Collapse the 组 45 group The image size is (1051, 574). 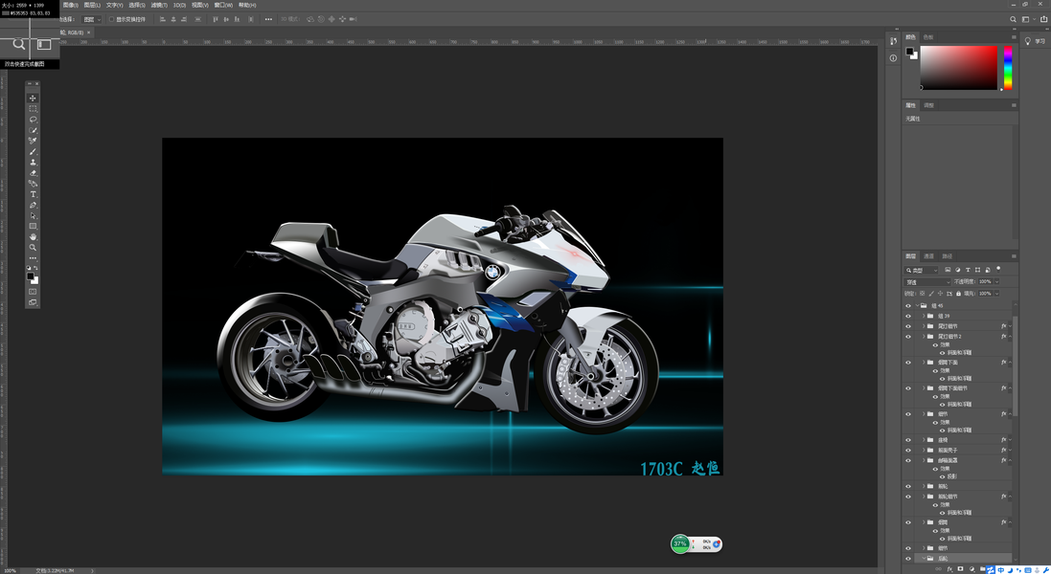(x=917, y=305)
